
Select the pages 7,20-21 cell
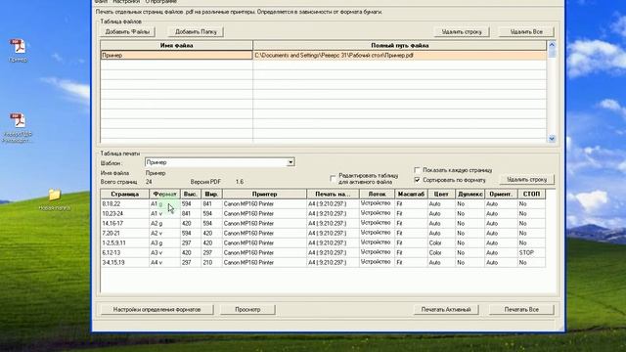125,233
